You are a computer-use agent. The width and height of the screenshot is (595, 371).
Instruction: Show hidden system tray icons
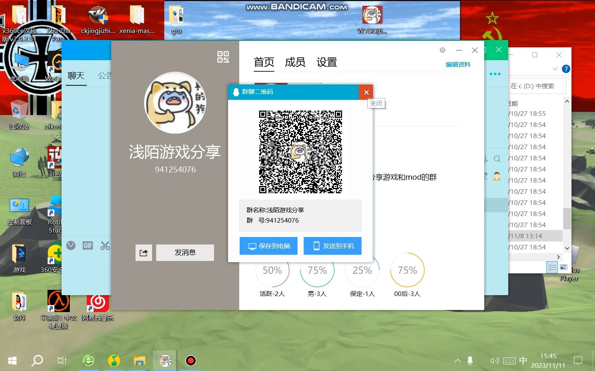pos(457,361)
